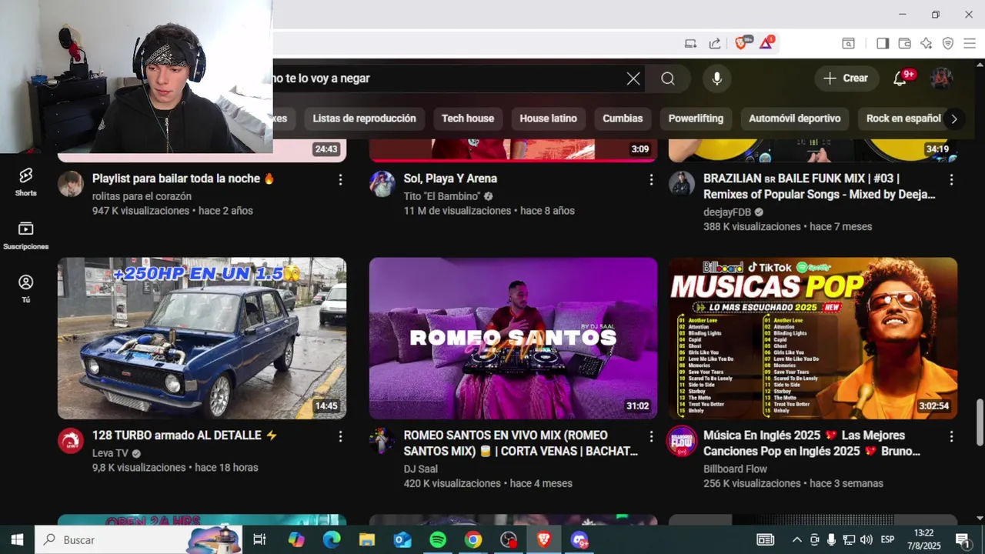Clear the YouTube search text

[x=633, y=78]
